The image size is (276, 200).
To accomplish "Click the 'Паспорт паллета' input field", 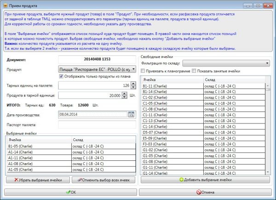I will click(97, 124).
